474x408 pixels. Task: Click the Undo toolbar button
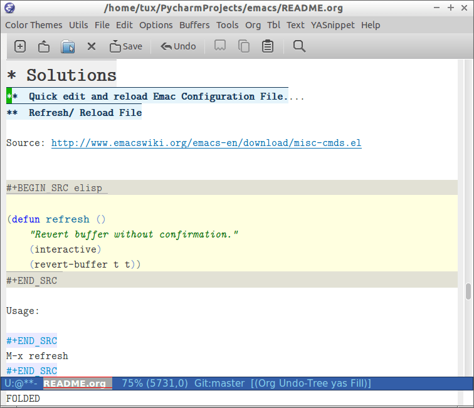pyautogui.click(x=178, y=46)
